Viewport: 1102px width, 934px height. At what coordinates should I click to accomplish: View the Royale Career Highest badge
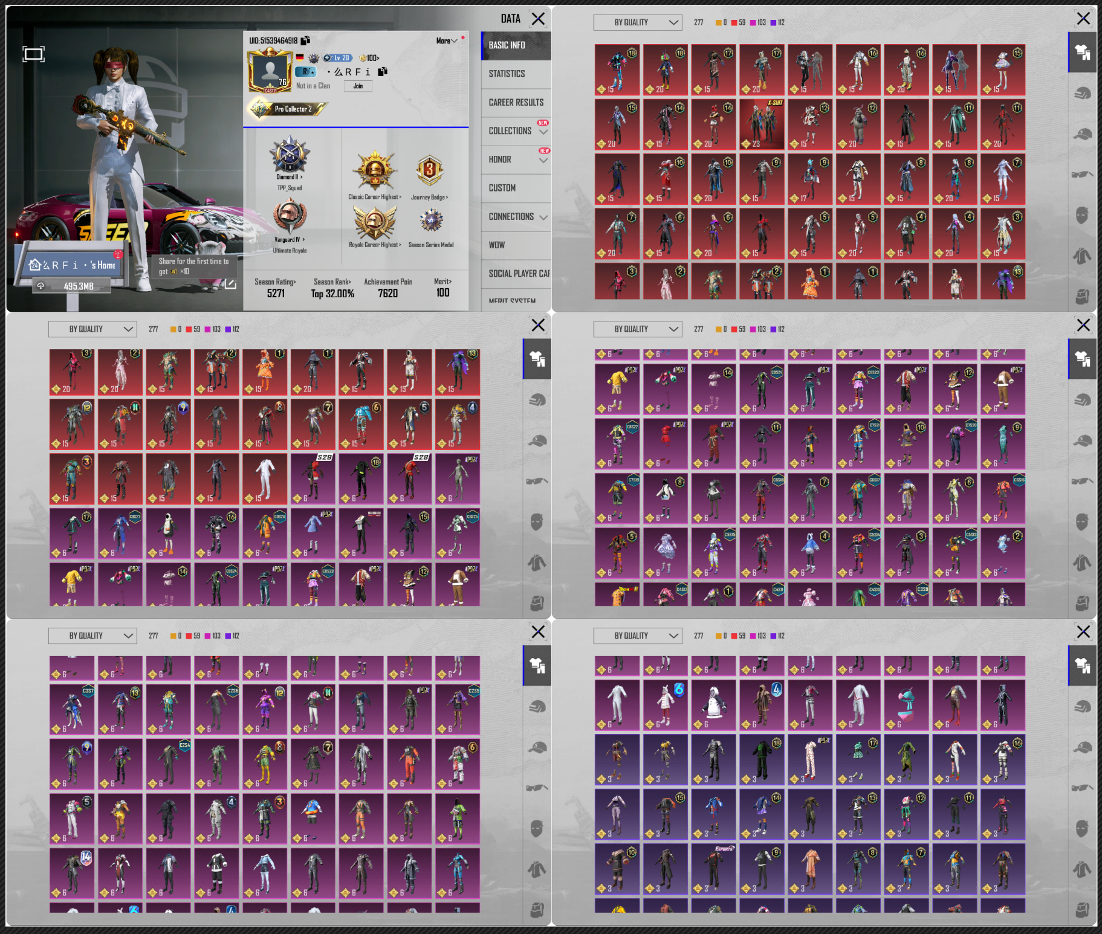375,222
